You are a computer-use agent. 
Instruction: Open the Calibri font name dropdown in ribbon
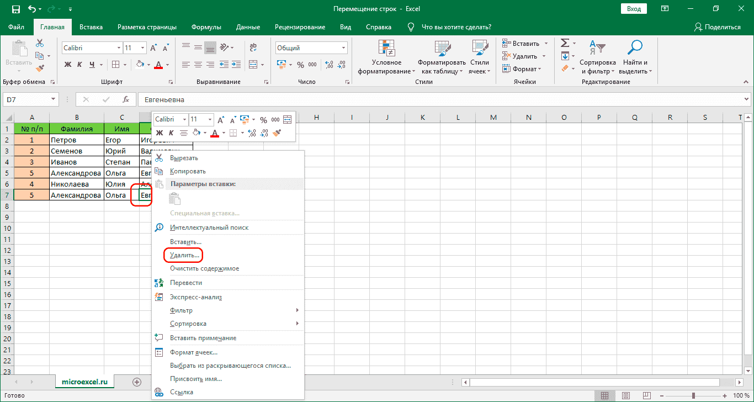(118, 48)
